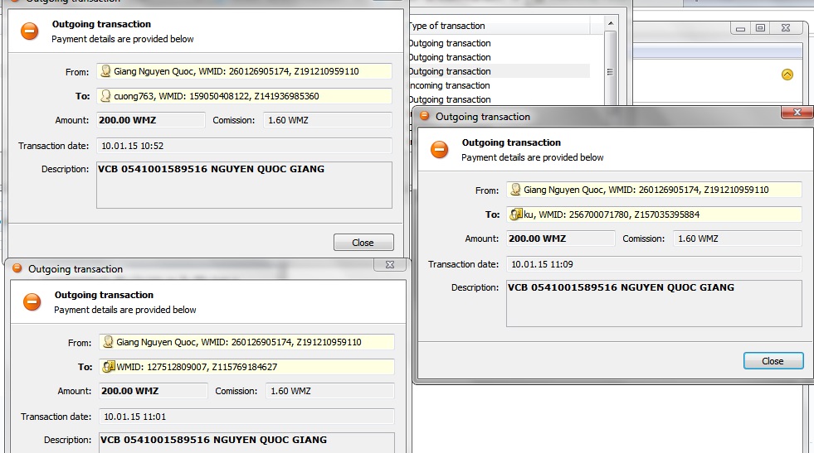Click the X of the ku transaction window
The width and height of the screenshot is (814, 453).
797,113
